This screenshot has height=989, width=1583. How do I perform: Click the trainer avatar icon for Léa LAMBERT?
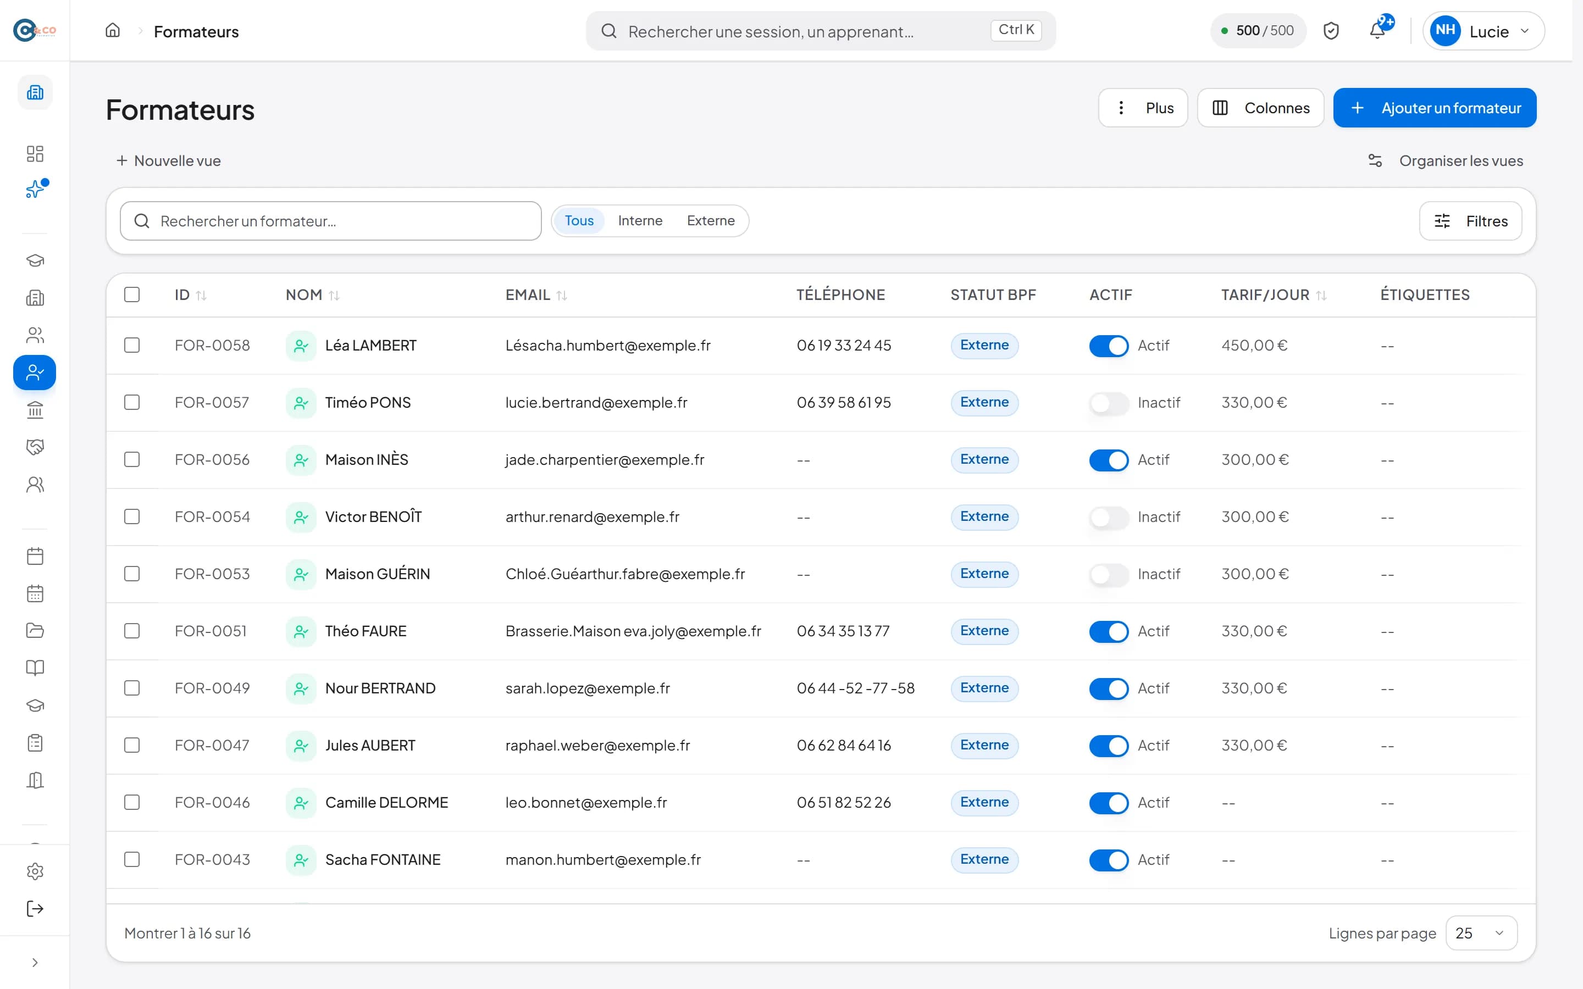(301, 346)
